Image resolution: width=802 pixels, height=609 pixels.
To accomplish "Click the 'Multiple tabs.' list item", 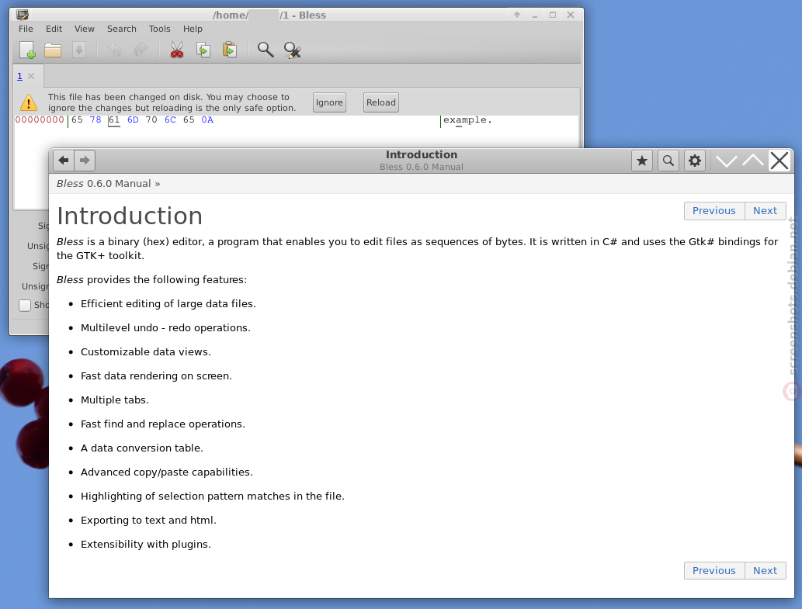I will tap(115, 400).
